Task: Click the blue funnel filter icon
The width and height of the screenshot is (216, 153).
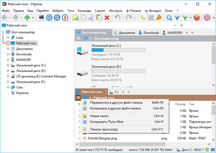Action: pyautogui.click(x=177, y=17)
